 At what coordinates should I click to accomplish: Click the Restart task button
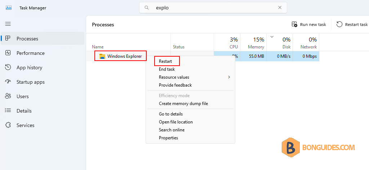[352, 24]
